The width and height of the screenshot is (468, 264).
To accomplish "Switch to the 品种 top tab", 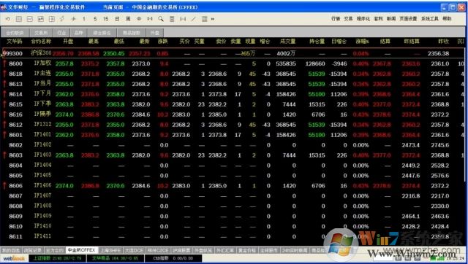I will click(78, 32).
